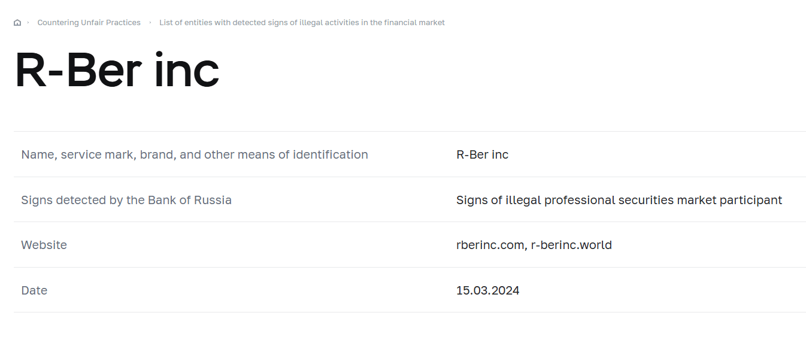Click the divider between Website and Date rows
The width and height of the screenshot is (806, 352).
[410, 267]
